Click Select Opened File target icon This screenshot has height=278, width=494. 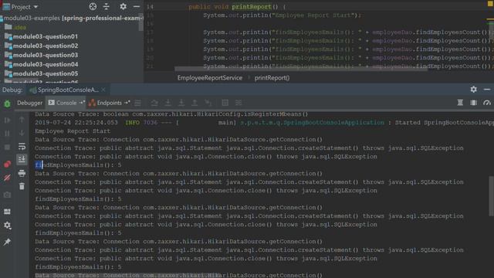pos(93,6)
